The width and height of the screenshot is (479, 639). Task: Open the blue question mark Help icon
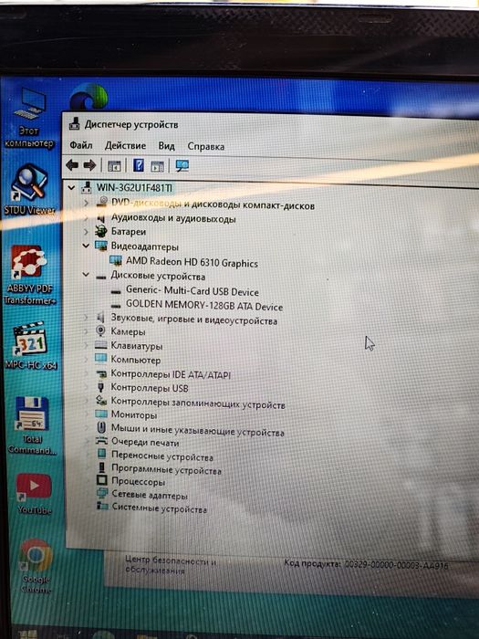pos(139,165)
